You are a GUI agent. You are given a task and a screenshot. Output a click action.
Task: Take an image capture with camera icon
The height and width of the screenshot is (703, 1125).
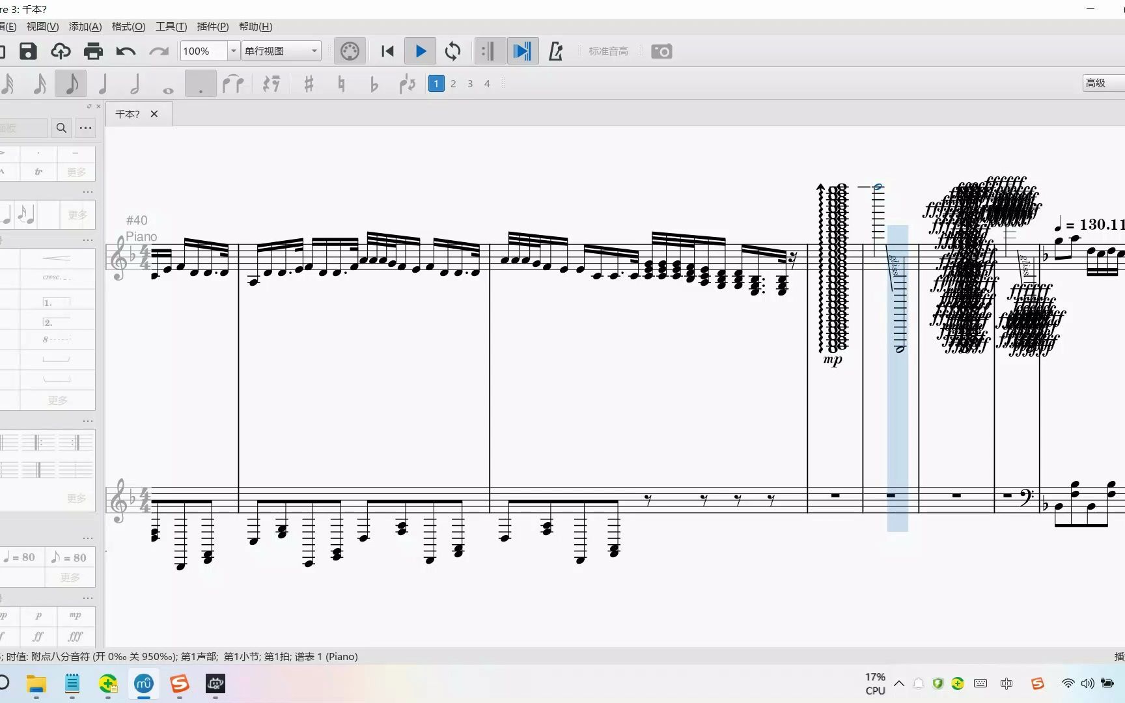pyautogui.click(x=661, y=51)
